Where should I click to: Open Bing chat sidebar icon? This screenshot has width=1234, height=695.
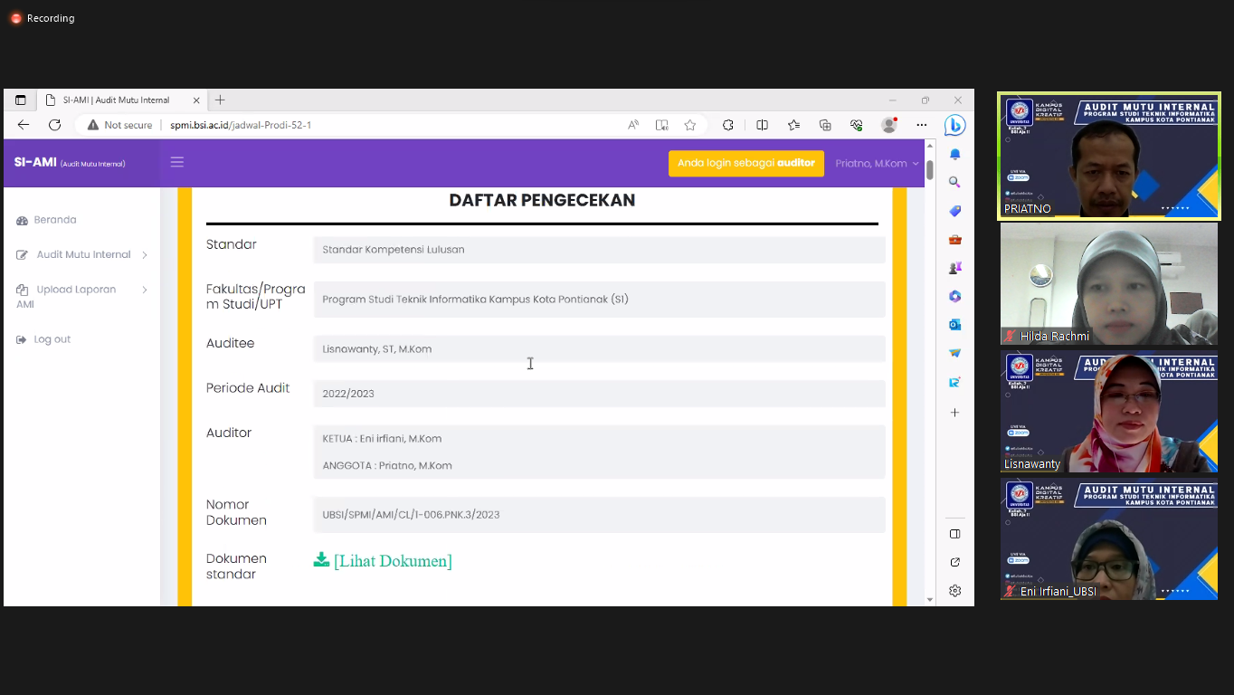pyautogui.click(x=954, y=125)
